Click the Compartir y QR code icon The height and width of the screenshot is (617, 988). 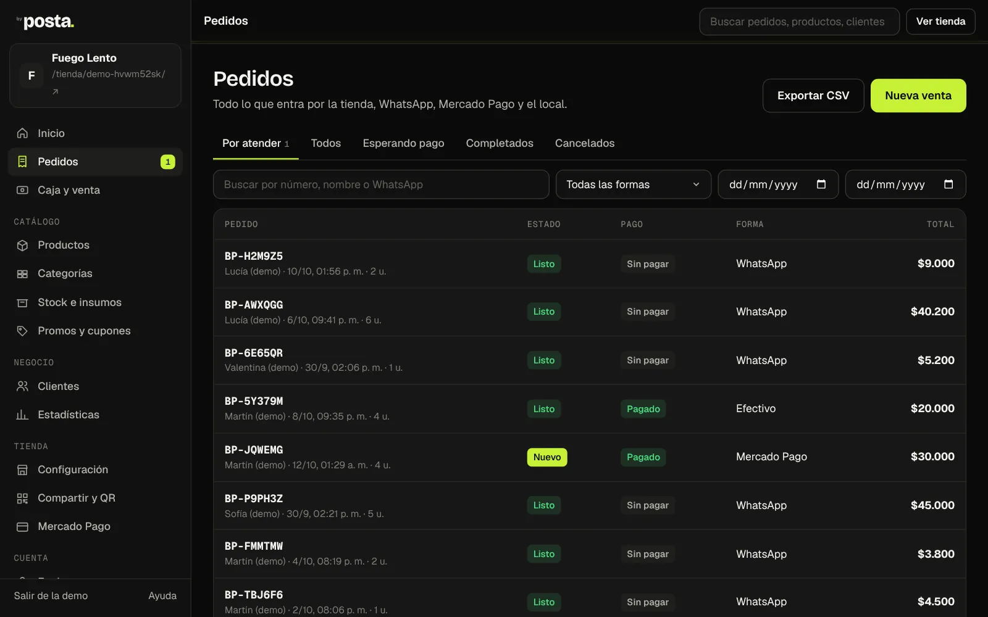(x=22, y=498)
